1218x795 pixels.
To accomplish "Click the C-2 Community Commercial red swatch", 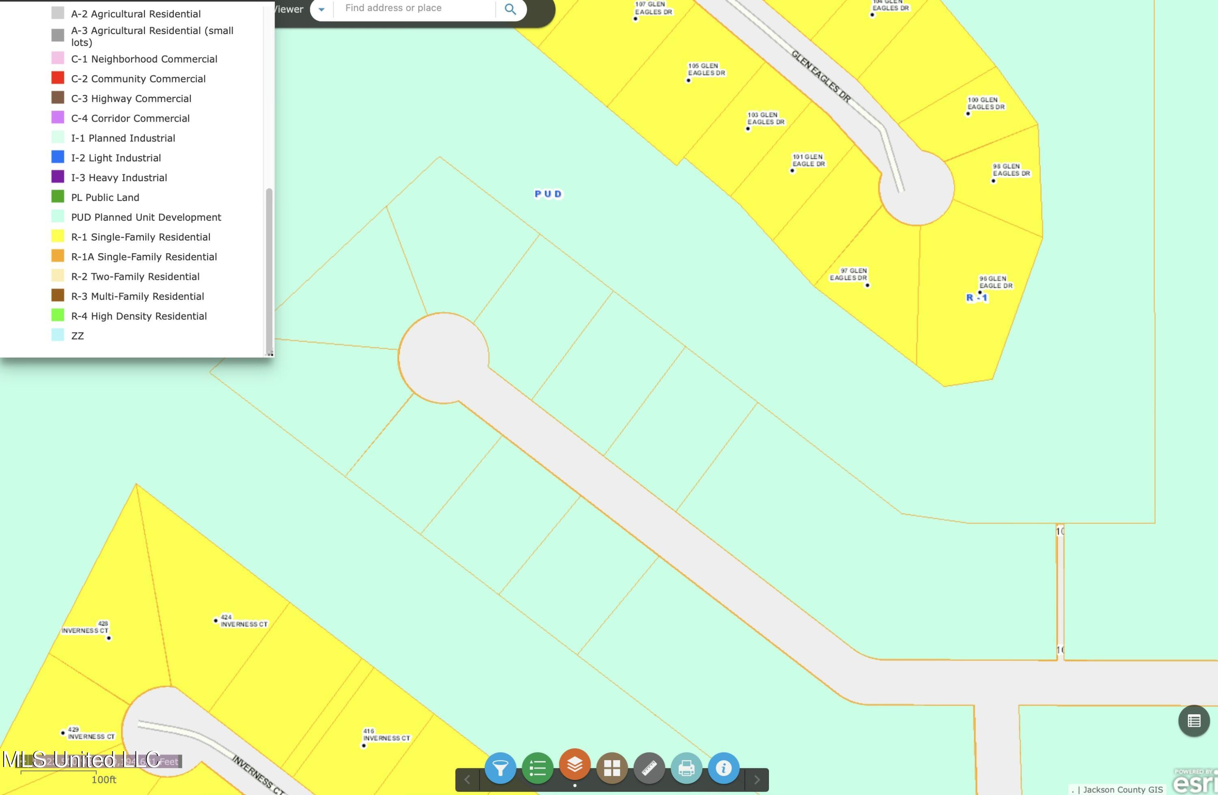I will pyautogui.click(x=58, y=78).
